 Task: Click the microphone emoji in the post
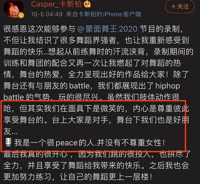9,143
